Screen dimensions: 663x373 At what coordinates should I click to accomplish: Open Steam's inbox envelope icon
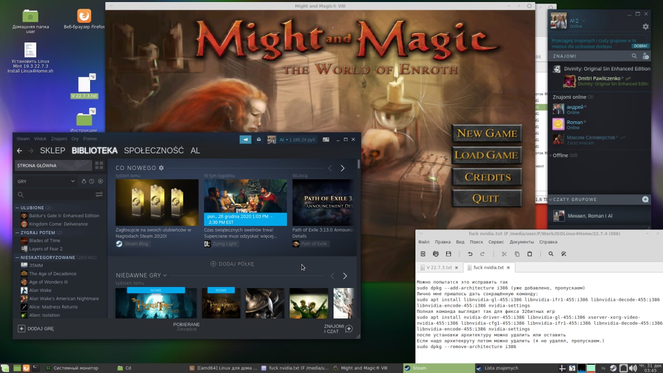pyautogui.click(x=259, y=139)
